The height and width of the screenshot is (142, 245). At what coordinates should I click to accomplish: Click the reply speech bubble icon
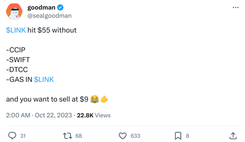point(12,136)
